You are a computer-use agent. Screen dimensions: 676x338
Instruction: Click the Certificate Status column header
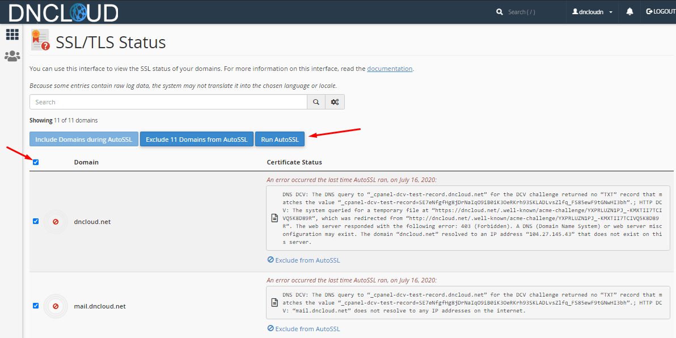(294, 162)
